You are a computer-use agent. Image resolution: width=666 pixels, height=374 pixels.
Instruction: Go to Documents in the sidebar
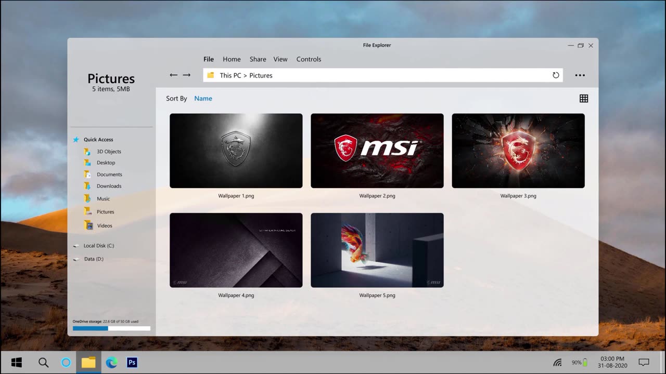tap(109, 175)
